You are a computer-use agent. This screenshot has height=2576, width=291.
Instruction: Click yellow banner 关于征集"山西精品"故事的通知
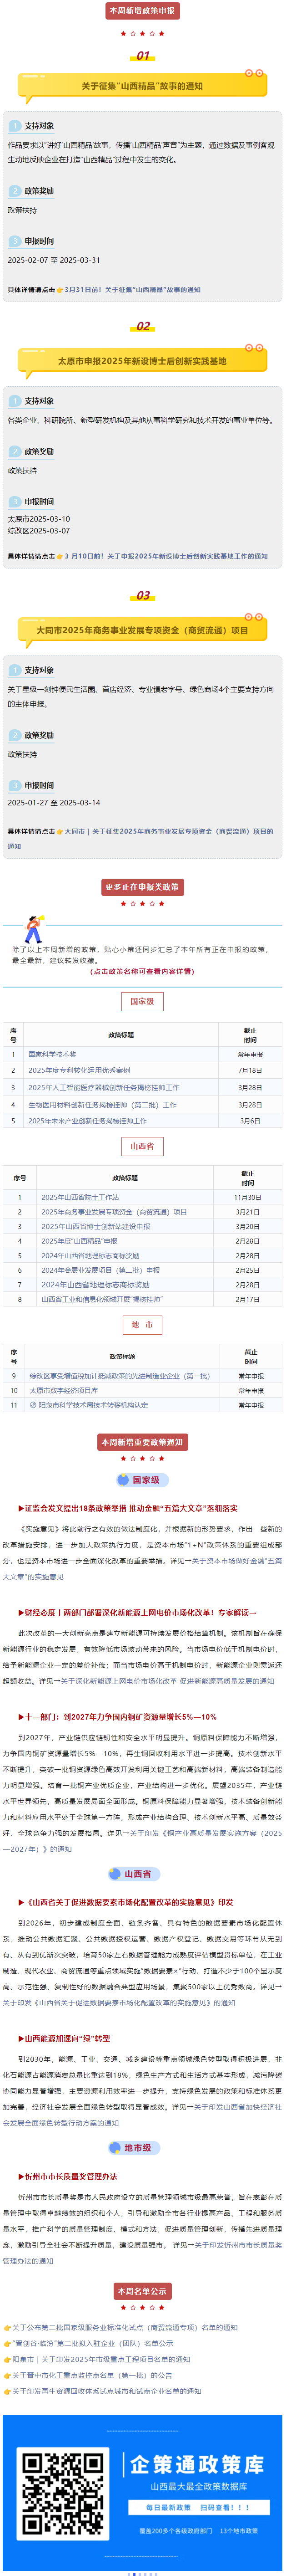coord(141,86)
